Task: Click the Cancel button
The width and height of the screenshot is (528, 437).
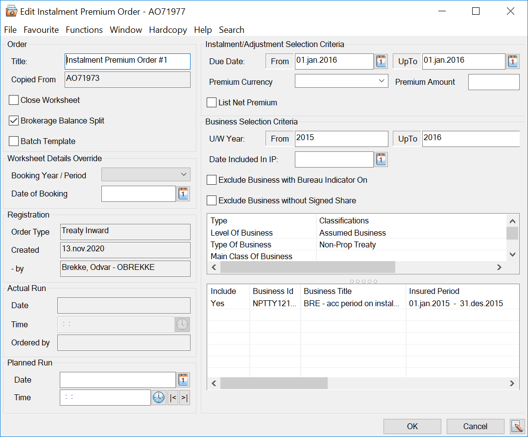Action: [x=475, y=426]
